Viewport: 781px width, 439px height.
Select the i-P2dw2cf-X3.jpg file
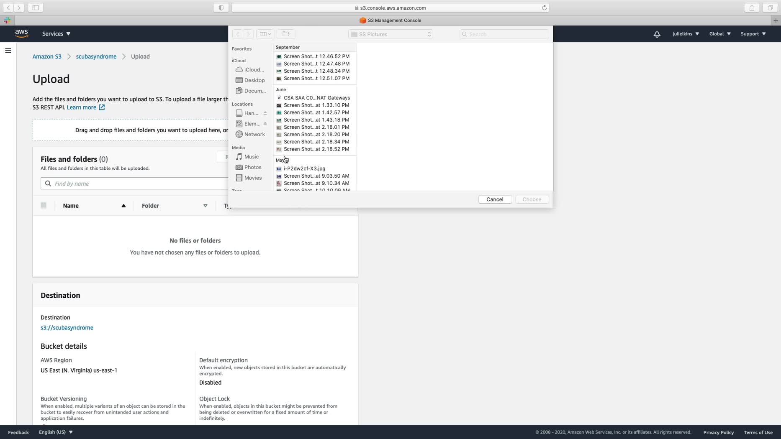click(x=315, y=168)
